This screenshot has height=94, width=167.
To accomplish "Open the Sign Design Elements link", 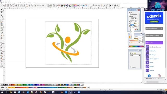I will (155, 47).
